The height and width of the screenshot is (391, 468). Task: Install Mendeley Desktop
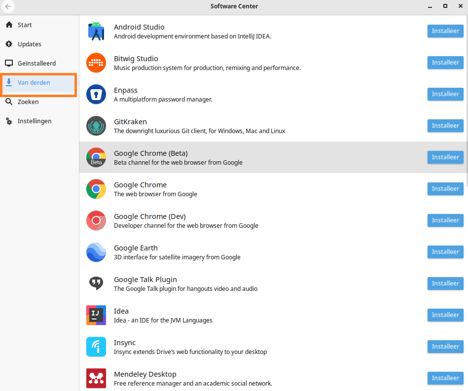tap(445, 378)
